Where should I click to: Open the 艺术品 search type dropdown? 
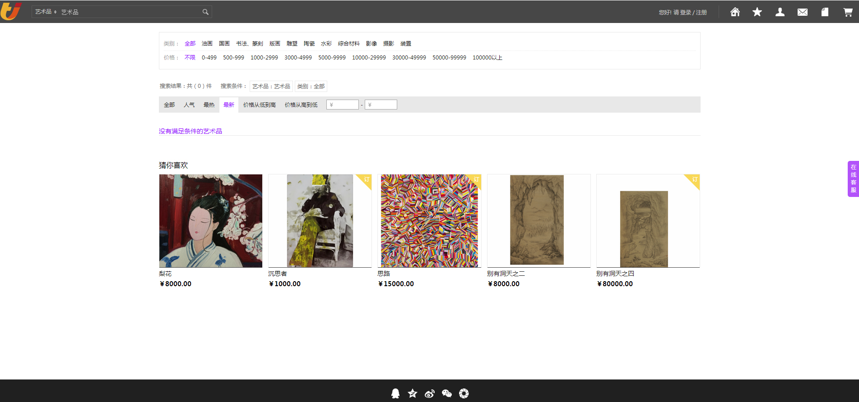[x=46, y=12]
